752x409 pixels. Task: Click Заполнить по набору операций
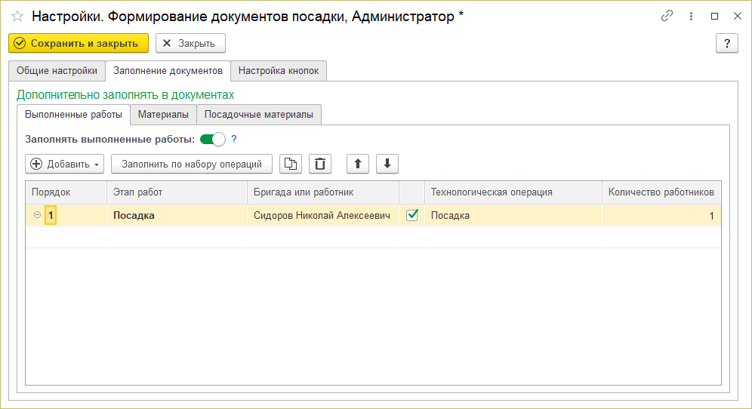point(192,164)
